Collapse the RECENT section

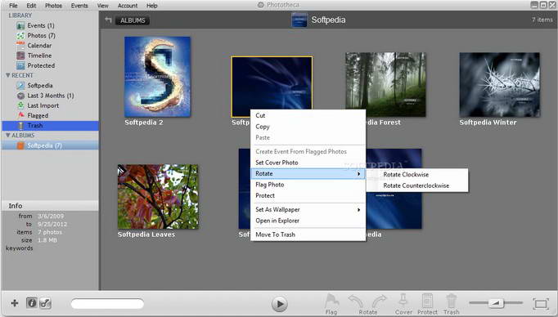(8, 75)
